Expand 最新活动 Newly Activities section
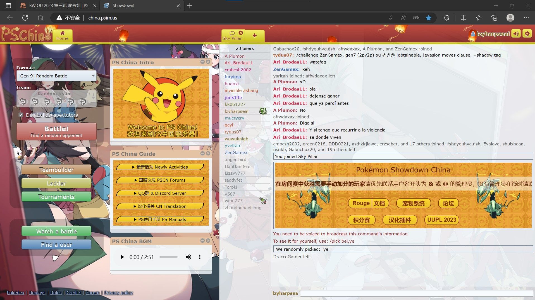Screen dimensions: 535x300 pyautogui.click(x=160, y=167)
